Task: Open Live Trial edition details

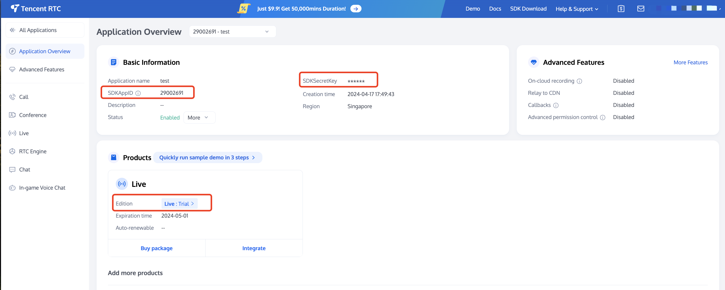Action: pyautogui.click(x=179, y=204)
